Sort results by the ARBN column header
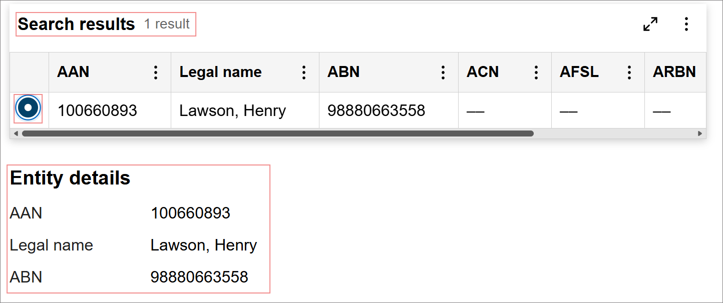Screen dimensions: 723x303 pyautogui.click(x=675, y=72)
